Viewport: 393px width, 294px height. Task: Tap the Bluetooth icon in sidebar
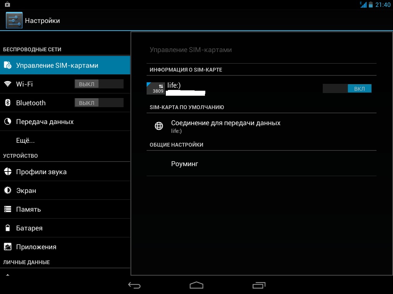click(x=8, y=103)
